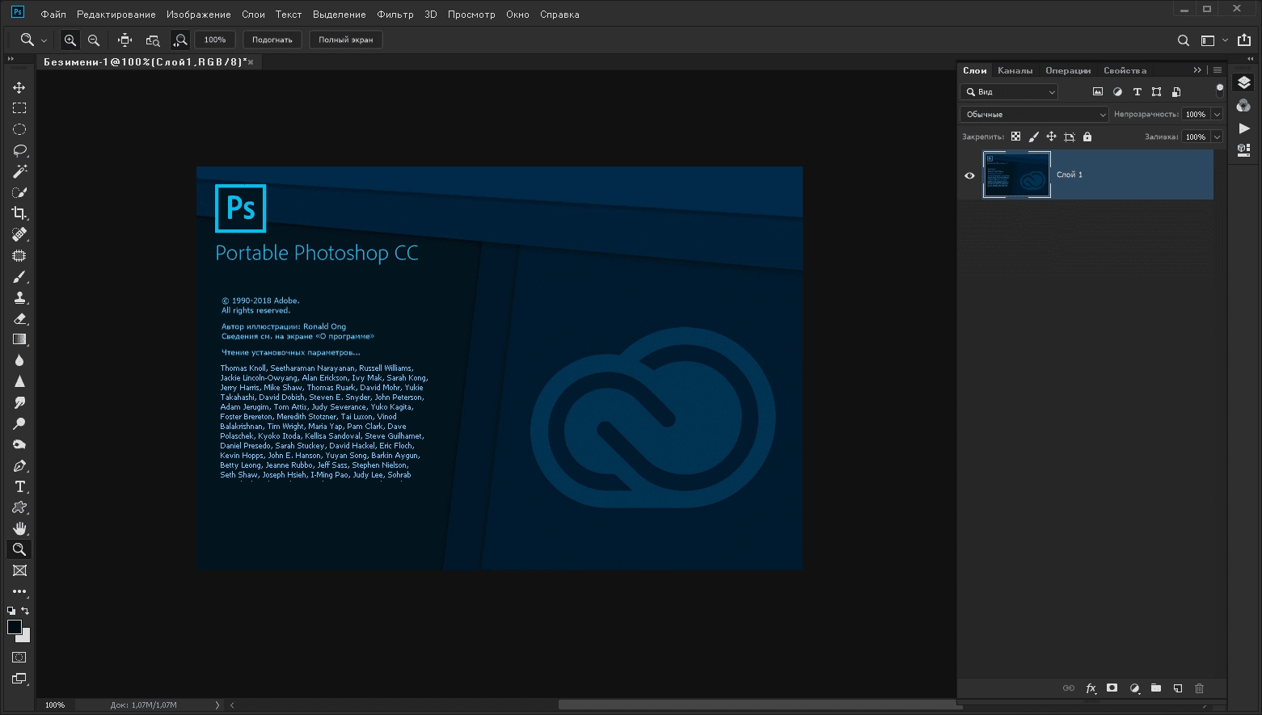1262x715 pixels.
Task: Select the Blur droplet tool
Action: [19, 360]
